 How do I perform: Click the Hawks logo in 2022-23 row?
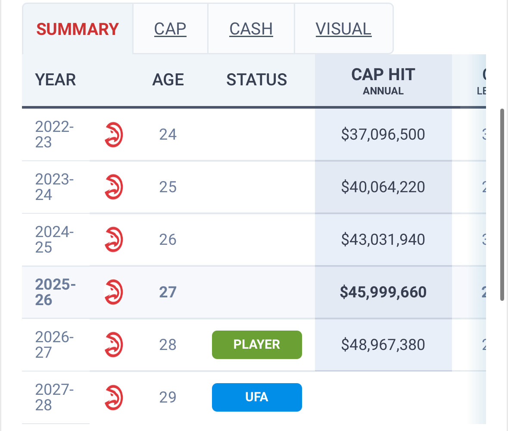114,134
